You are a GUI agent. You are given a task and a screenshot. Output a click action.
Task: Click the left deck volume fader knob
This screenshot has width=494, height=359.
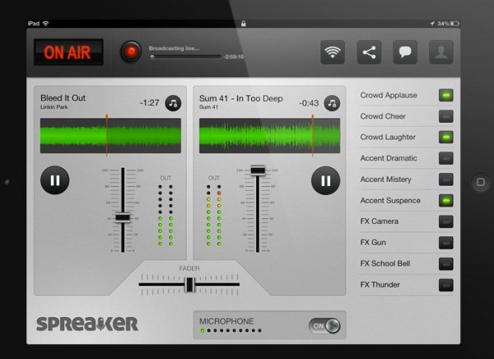point(123,217)
